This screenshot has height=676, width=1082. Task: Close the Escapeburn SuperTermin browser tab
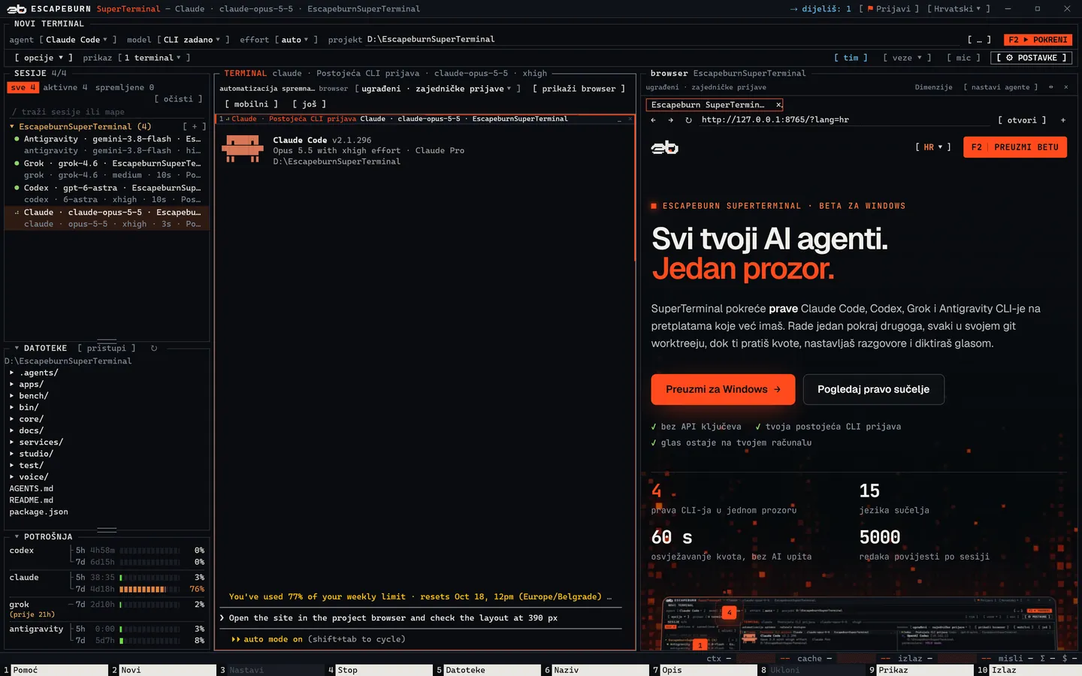(778, 105)
